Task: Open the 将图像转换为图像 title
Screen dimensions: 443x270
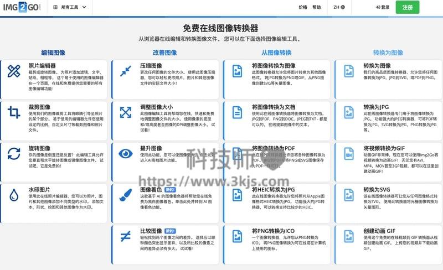Action: [x=274, y=66]
